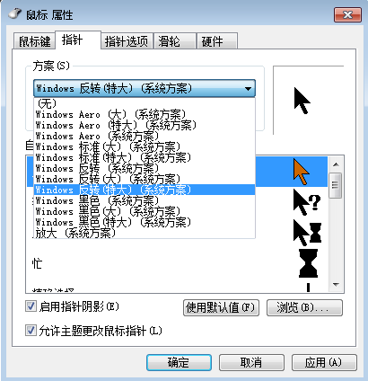Click the cursor preview arrow image
Viewport: 368px width, 381px height.
pyautogui.click(x=302, y=101)
